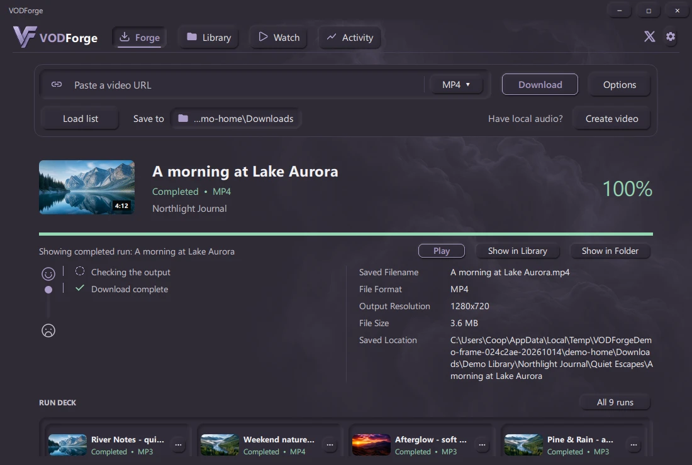Open the X (Twitter) link icon
Image resolution: width=692 pixels, height=465 pixels.
click(x=649, y=36)
